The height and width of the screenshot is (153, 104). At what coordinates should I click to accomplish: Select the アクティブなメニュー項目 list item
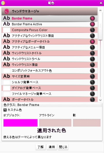[49, 47]
